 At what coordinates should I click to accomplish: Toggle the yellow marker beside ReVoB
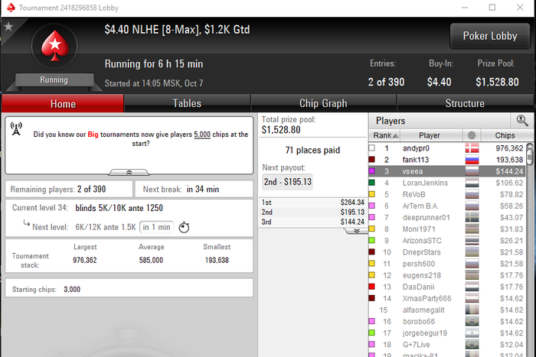372,194
